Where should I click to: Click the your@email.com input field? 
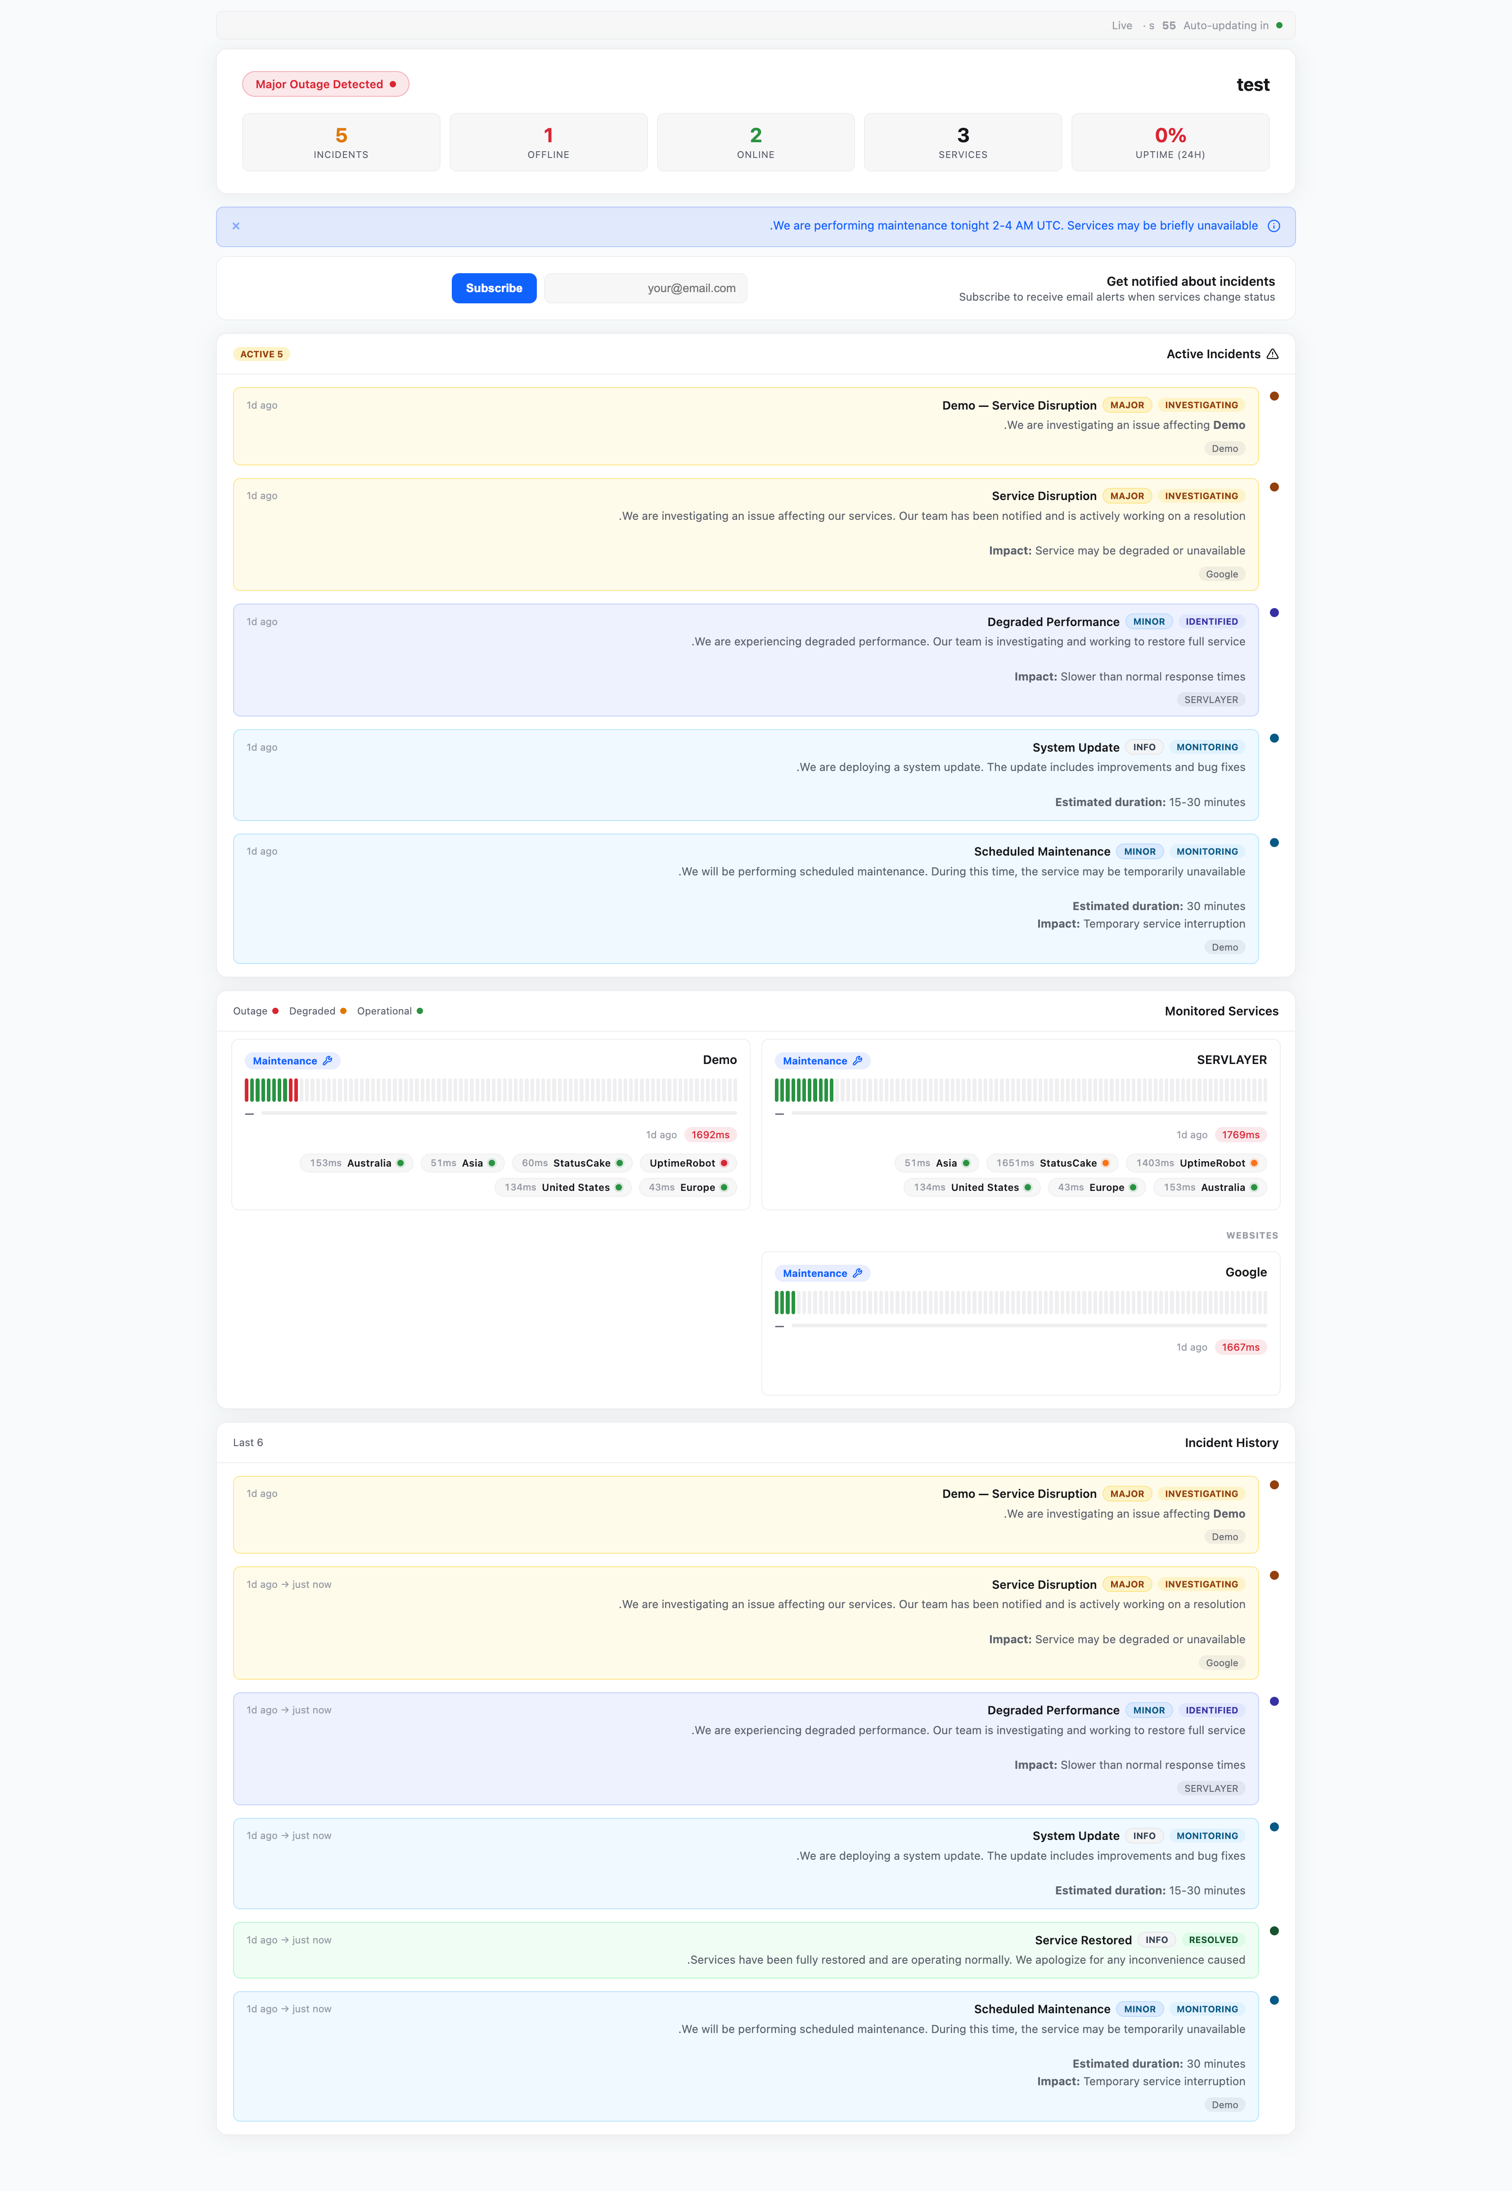pyautogui.click(x=645, y=288)
